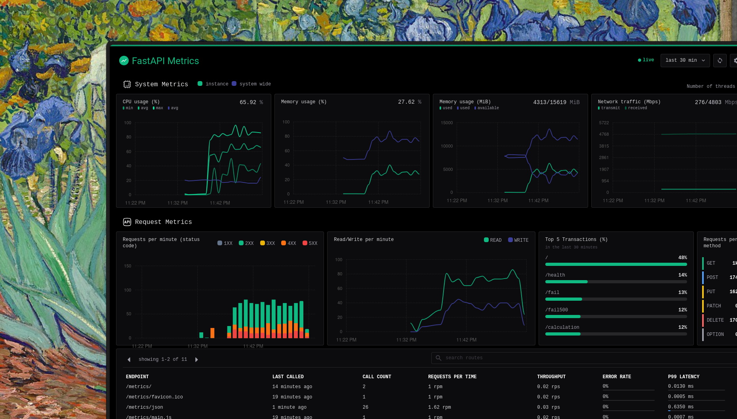Click the refresh icon button
This screenshot has width=737, height=419.
tap(720, 61)
